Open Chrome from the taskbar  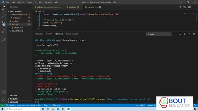pyautogui.click(x=63, y=109)
